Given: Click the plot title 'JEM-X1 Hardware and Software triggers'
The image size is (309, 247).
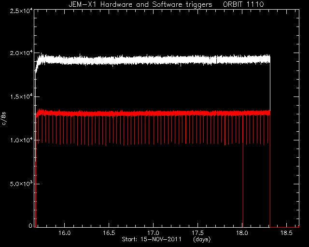Looking at the screenshot, I should point(140,4).
